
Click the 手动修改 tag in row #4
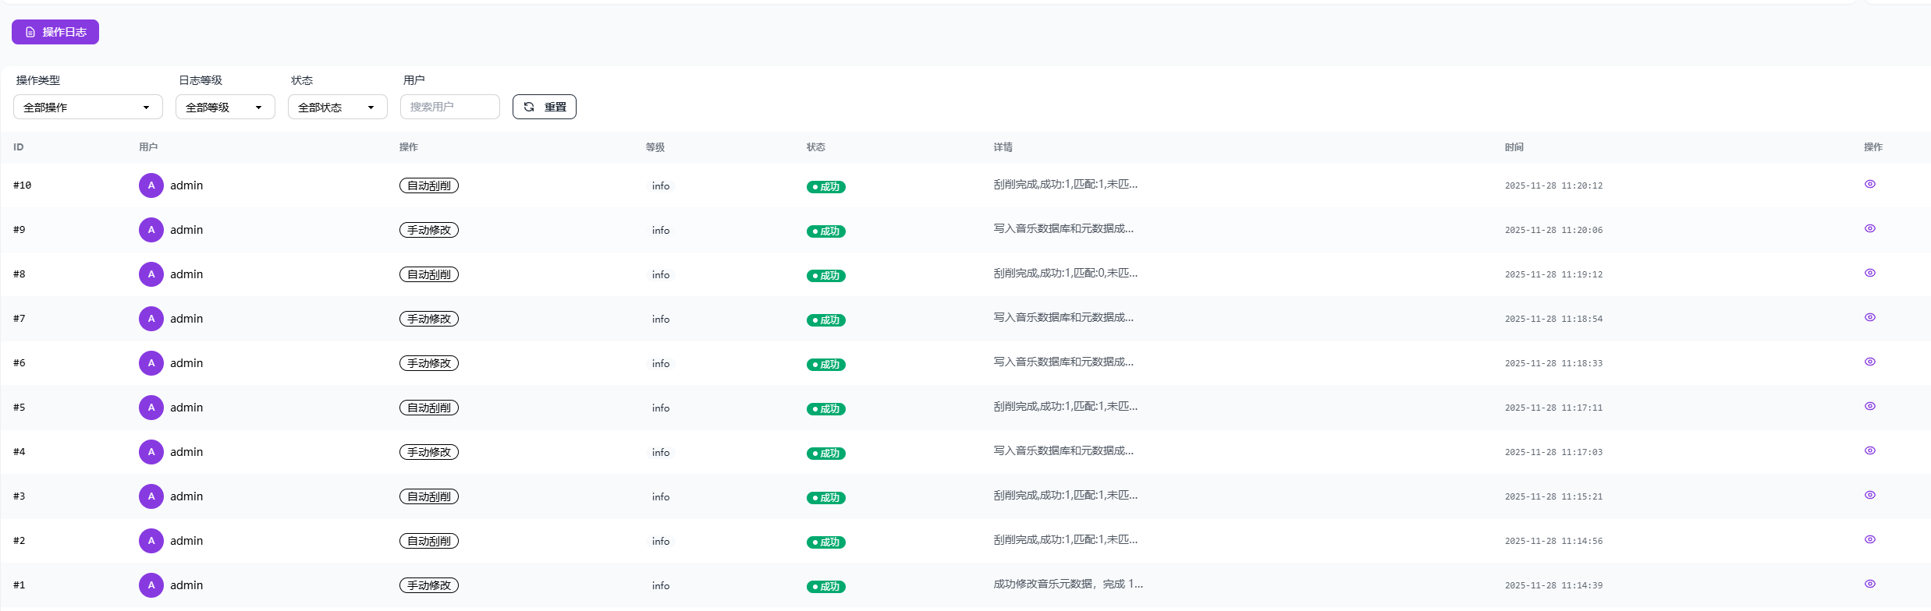pyautogui.click(x=428, y=453)
